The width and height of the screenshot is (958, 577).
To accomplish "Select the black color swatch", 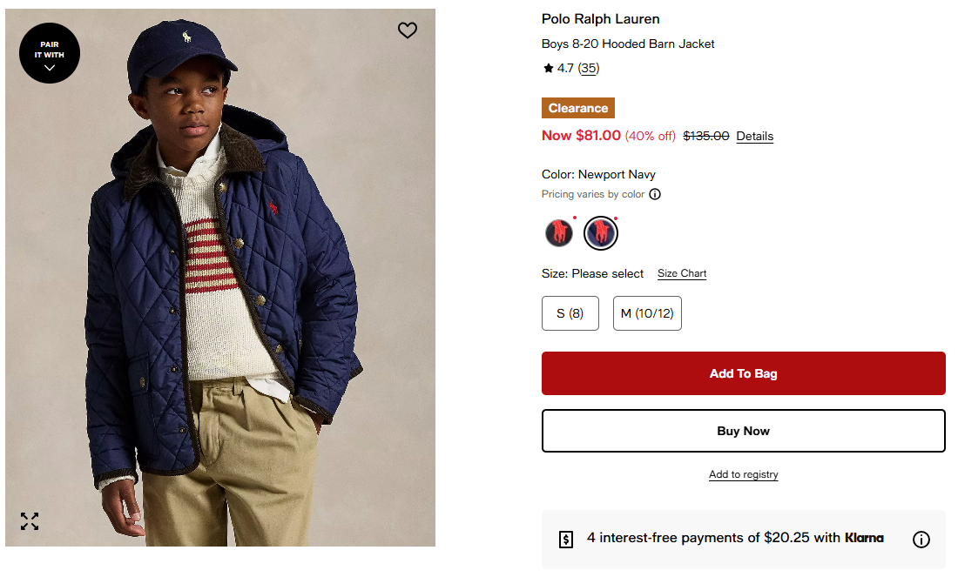I will 558,232.
